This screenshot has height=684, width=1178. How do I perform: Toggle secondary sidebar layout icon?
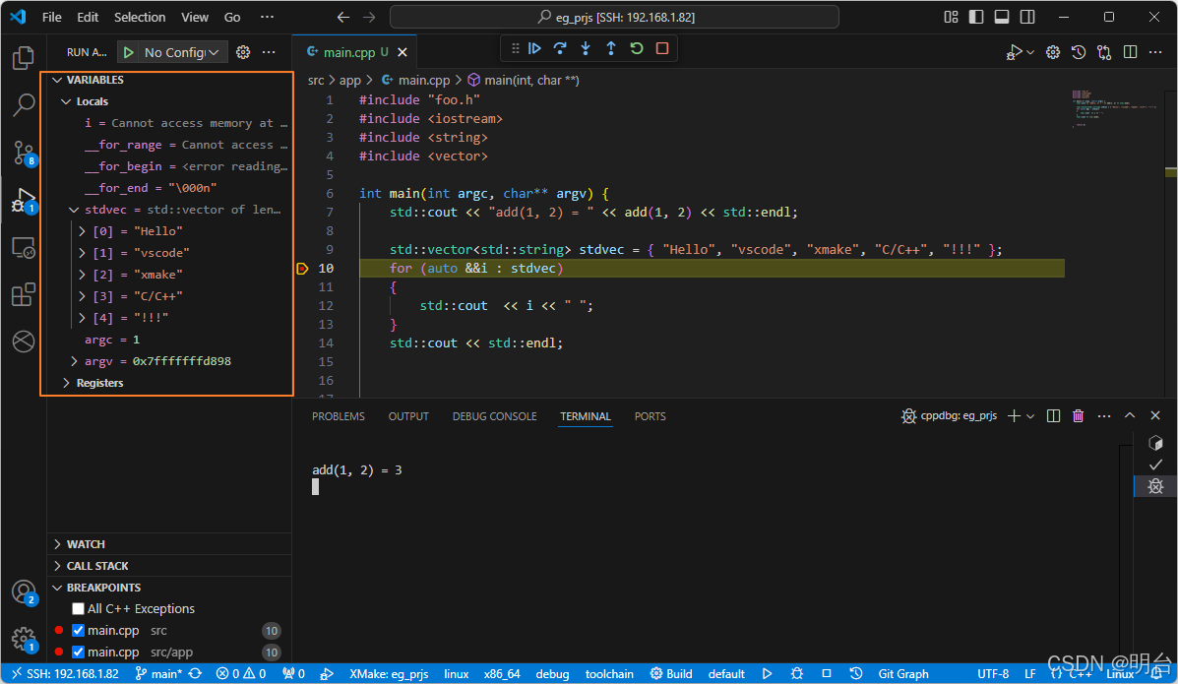pos(1027,17)
